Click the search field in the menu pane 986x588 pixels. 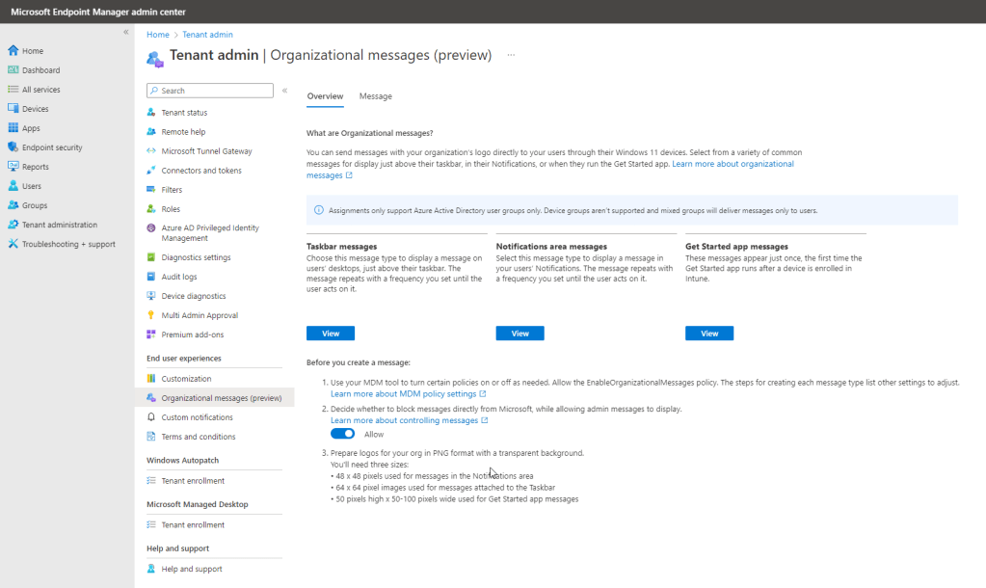click(209, 90)
